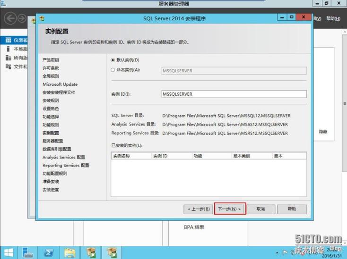Image resolution: width=347 pixels, height=259 pixels.
Task: Click Server Manager vertical scrollbar
Action: coord(345,104)
